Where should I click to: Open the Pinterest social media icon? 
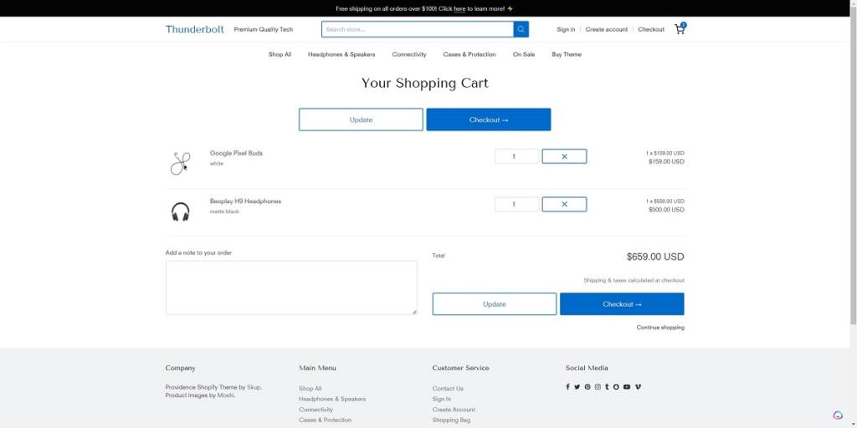tap(588, 387)
